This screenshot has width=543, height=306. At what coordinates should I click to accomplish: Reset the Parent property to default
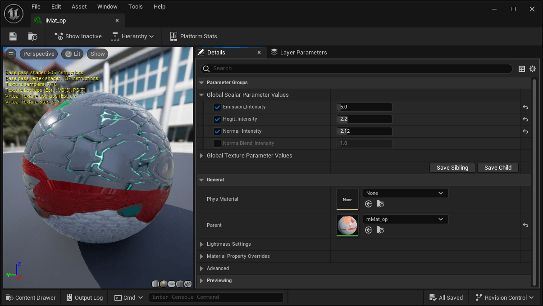[525, 225]
